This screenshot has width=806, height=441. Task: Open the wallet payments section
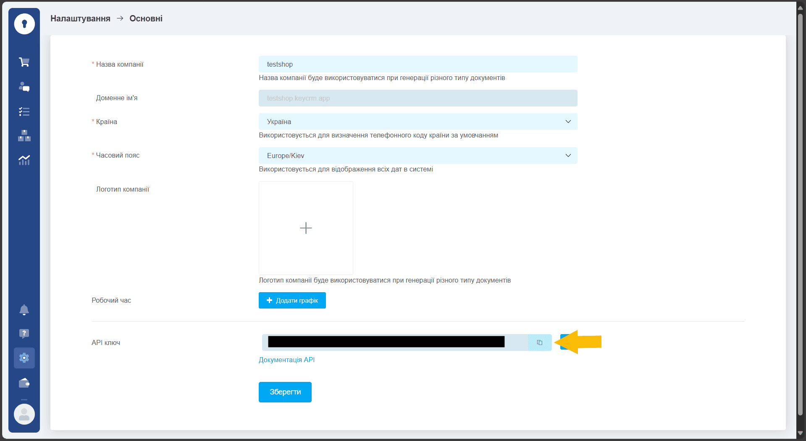(24, 383)
